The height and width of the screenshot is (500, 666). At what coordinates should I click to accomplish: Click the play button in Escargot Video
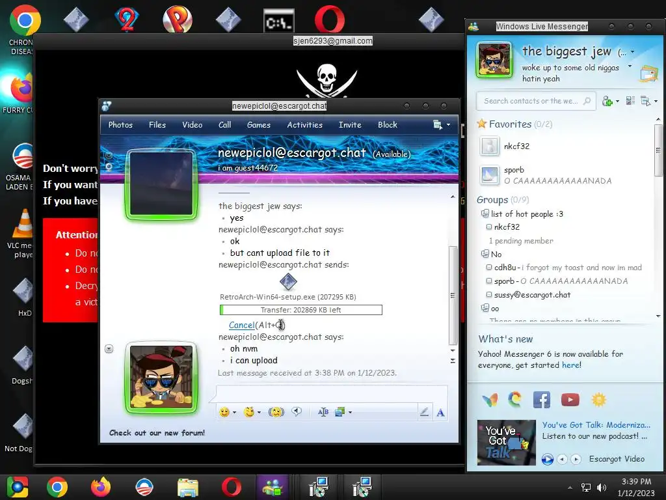pos(548,459)
